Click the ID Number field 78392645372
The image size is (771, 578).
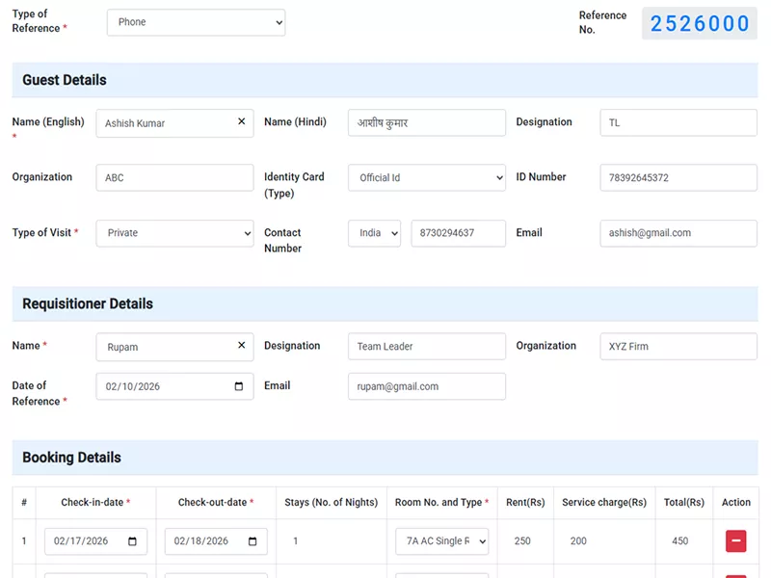point(678,177)
